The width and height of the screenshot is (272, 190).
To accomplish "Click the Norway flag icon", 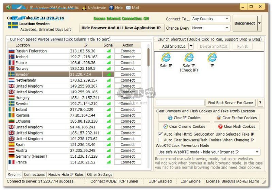I will point(12,68).
